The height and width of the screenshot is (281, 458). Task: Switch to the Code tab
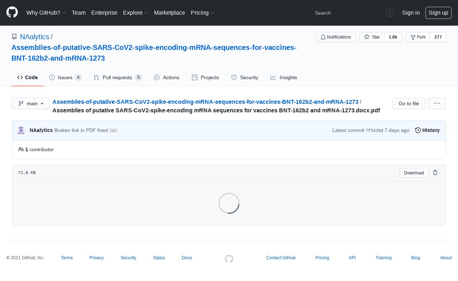27,77
